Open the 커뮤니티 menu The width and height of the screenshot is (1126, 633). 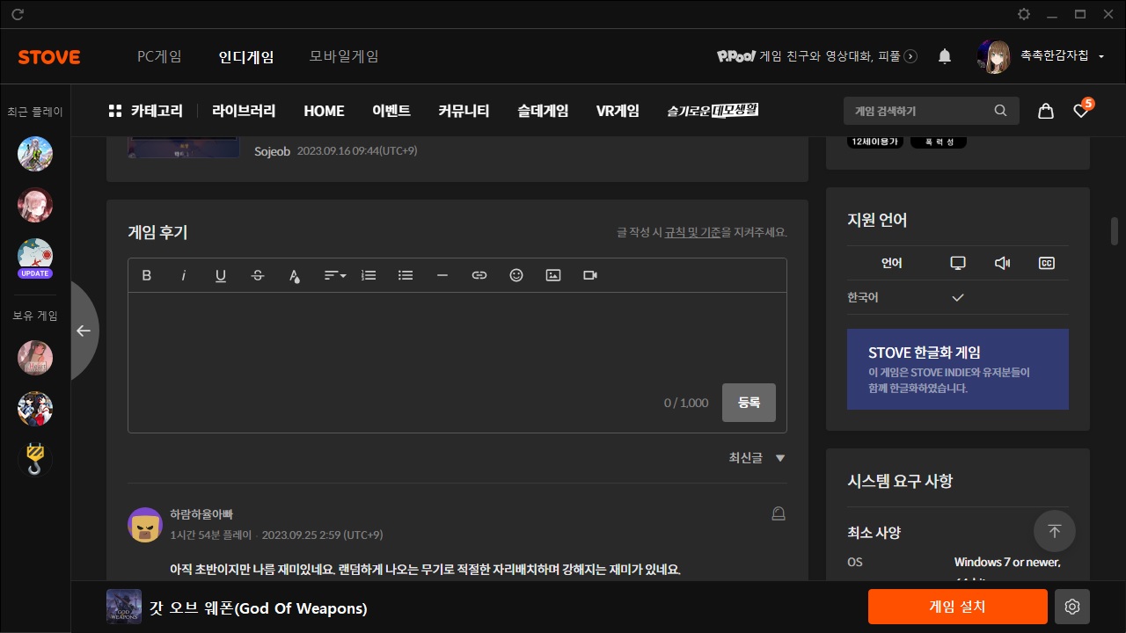[x=464, y=111]
